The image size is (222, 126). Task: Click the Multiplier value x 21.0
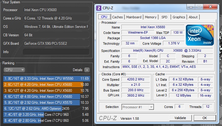click(136, 85)
